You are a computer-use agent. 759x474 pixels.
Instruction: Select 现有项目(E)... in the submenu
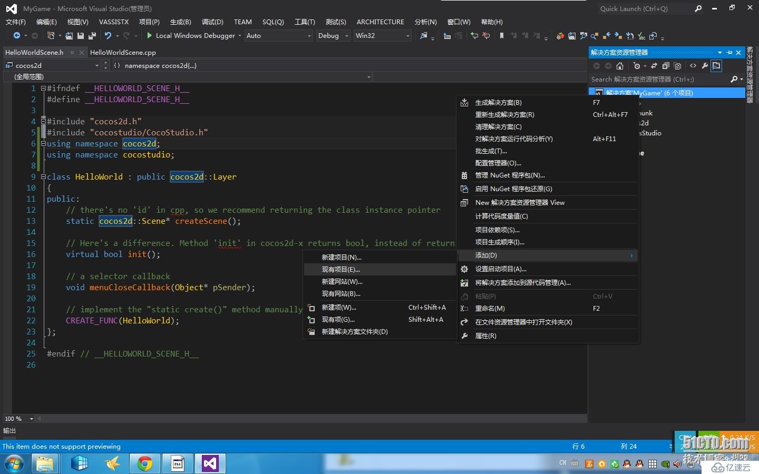click(x=380, y=269)
